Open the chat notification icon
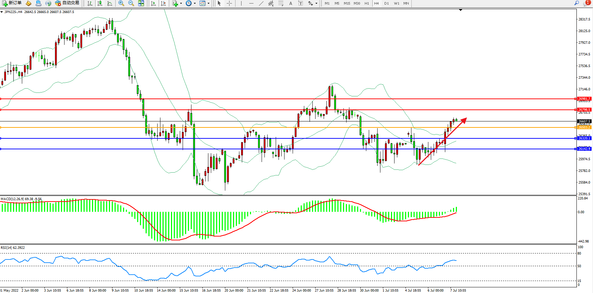 (x=586, y=3)
